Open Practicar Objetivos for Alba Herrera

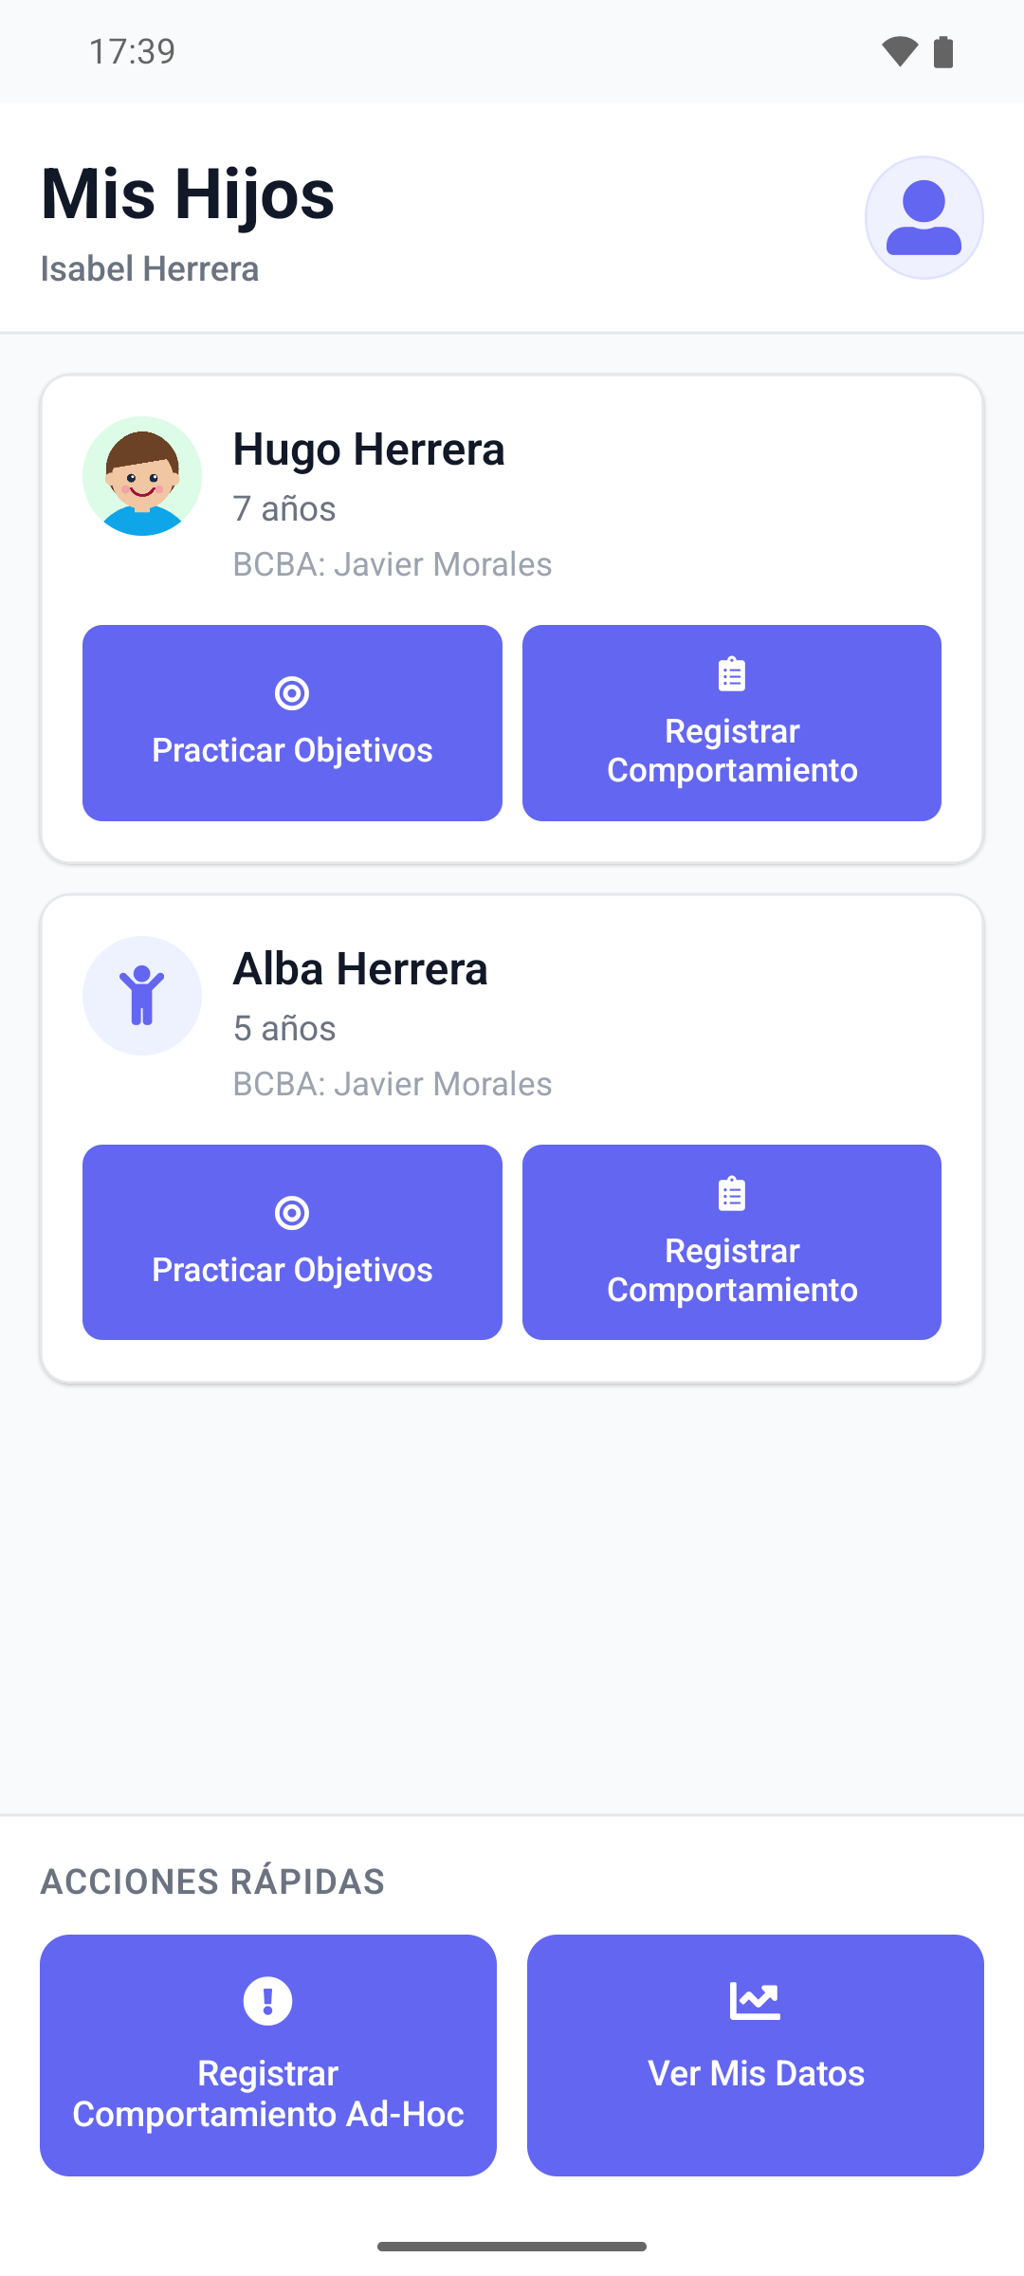[292, 1242]
